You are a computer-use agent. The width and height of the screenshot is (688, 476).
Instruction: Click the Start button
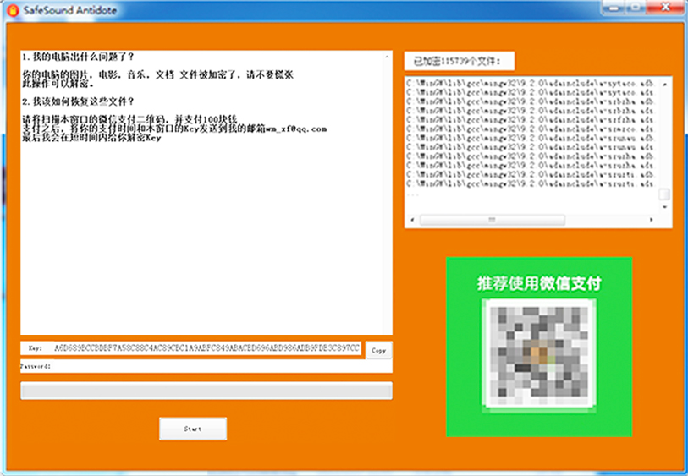(193, 429)
